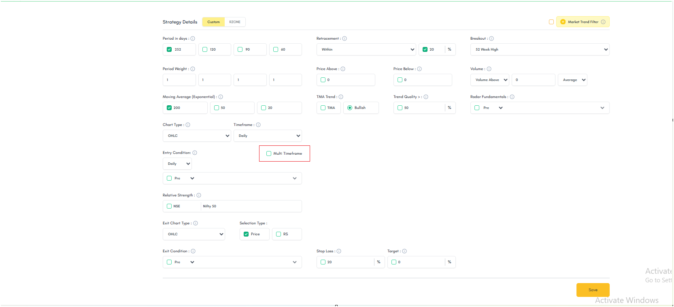674x307 pixels.
Task: Uncheck the 200 moving average checkbox
Action: coord(169,108)
